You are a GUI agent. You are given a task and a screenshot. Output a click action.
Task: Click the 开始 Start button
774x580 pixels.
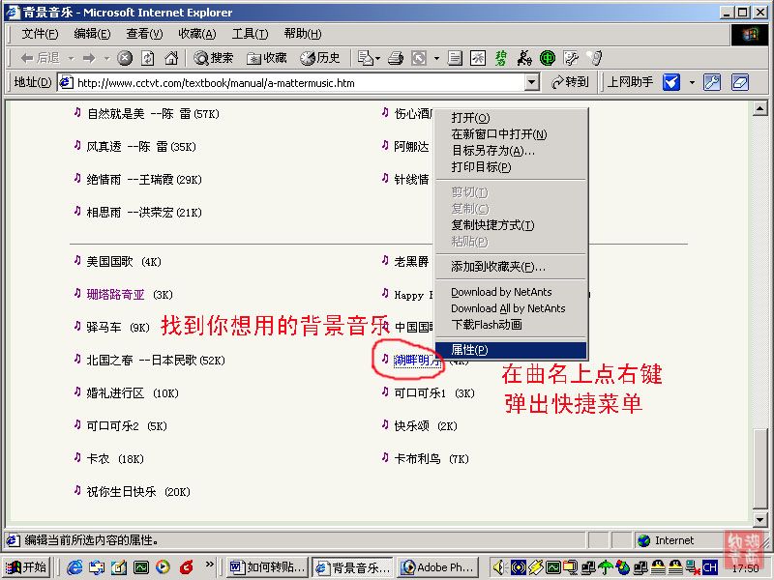coord(26,567)
